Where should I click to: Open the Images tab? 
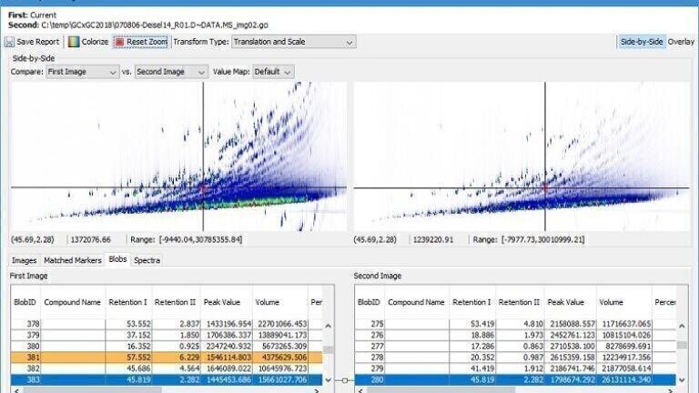click(24, 260)
